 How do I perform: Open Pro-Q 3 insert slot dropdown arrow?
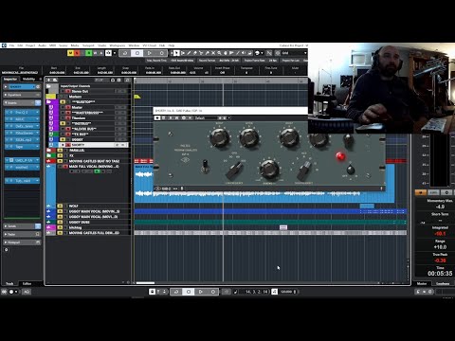pos(38,113)
